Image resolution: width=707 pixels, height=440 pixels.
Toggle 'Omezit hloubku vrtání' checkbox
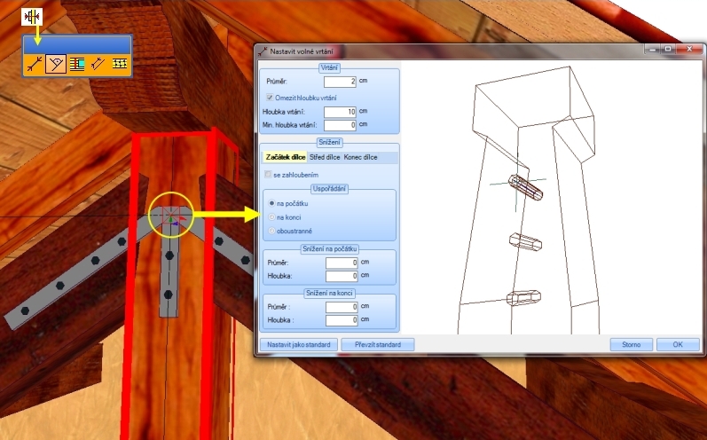pyautogui.click(x=270, y=98)
